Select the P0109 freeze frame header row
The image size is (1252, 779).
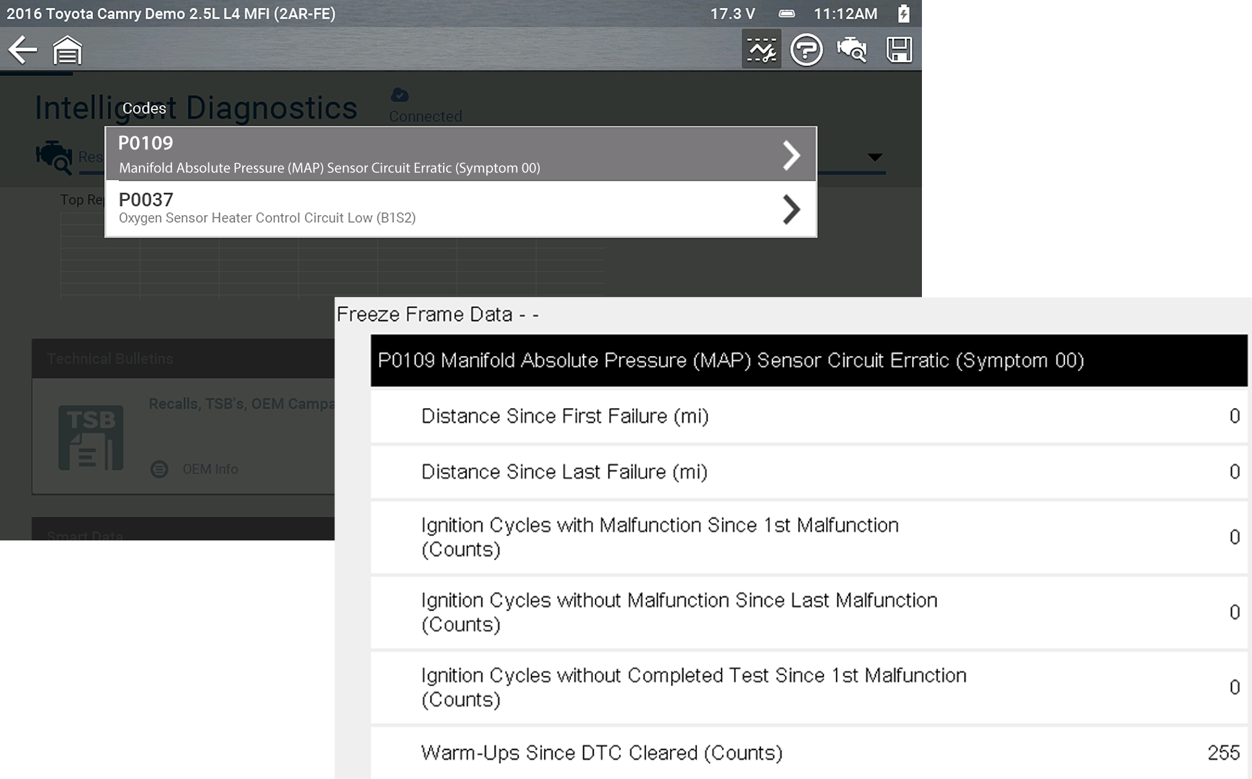[x=808, y=360]
